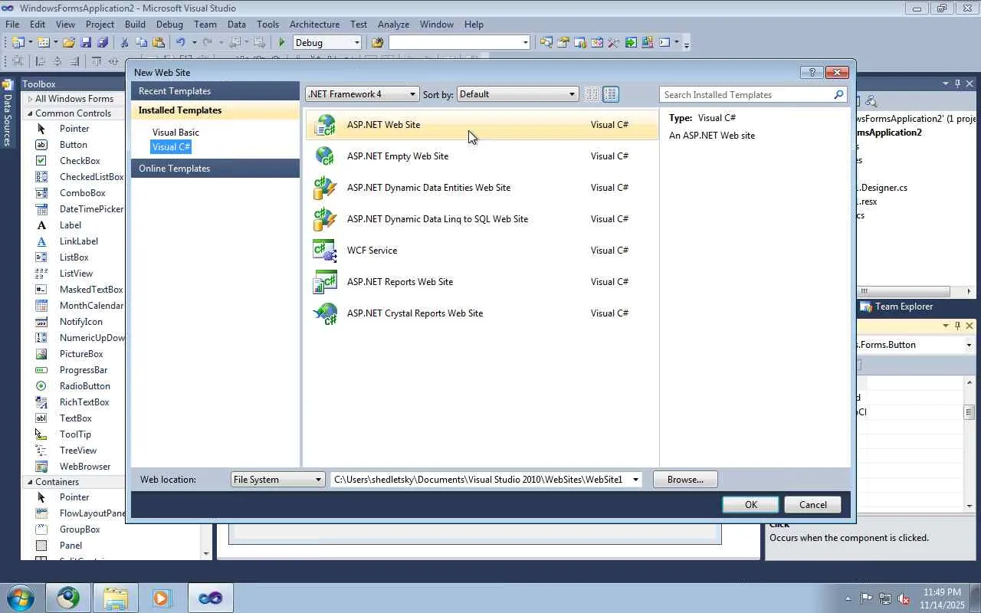Select Visual C# under Installed Templates
This screenshot has height=613, width=981.
(x=171, y=147)
